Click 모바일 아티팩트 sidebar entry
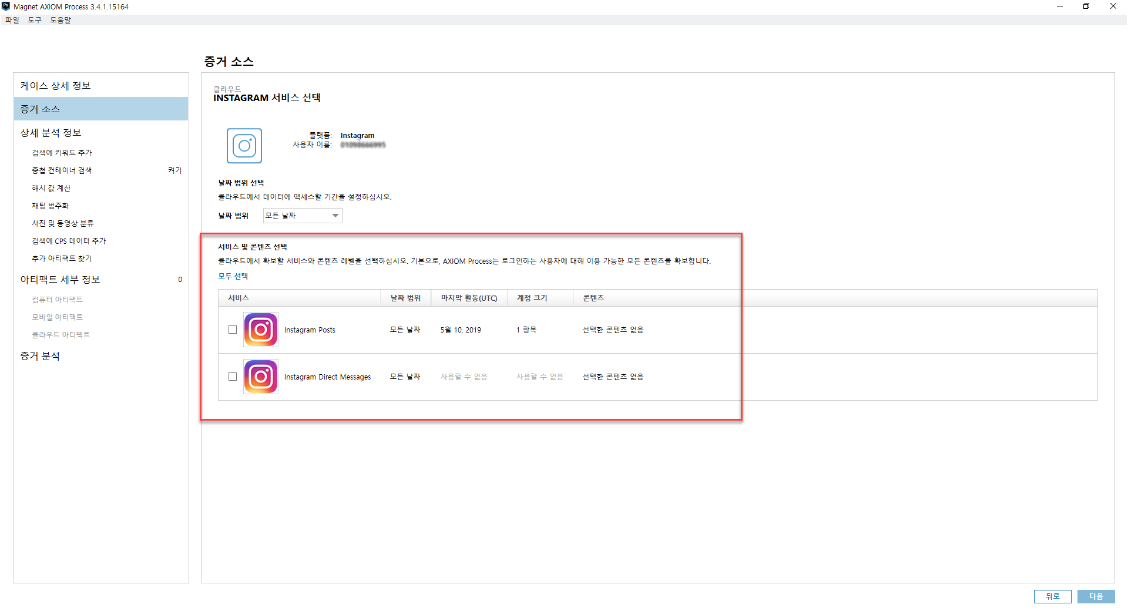This screenshot has width=1128, height=611. pyautogui.click(x=58, y=317)
